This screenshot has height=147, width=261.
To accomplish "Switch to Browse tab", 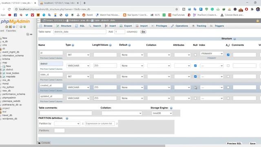I will pos(46,26).
